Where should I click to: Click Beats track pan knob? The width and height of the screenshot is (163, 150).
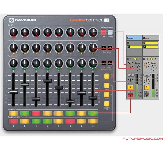tap(147, 81)
